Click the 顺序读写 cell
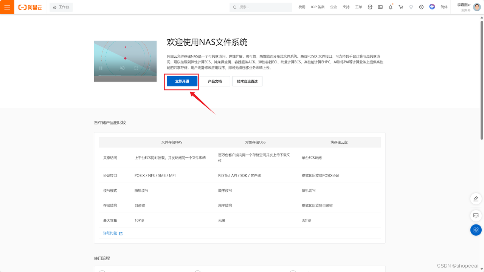The width and height of the screenshot is (484, 272). tap(225, 191)
